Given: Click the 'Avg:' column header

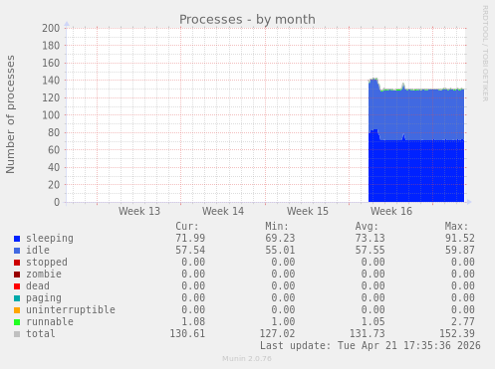Looking at the screenshot, I should click(x=367, y=227).
